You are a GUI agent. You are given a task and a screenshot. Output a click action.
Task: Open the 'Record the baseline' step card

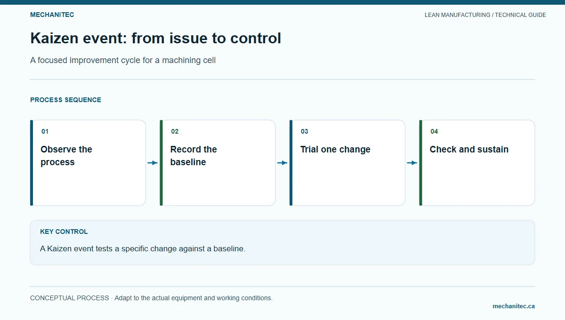tap(218, 163)
